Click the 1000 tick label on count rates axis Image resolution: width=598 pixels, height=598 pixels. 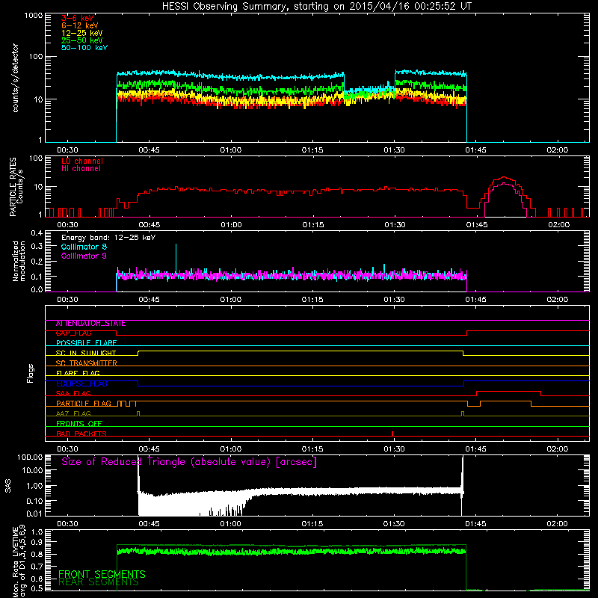(33, 16)
